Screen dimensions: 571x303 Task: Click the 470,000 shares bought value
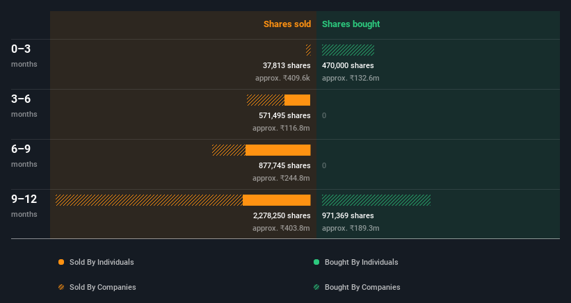pos(348,65)
